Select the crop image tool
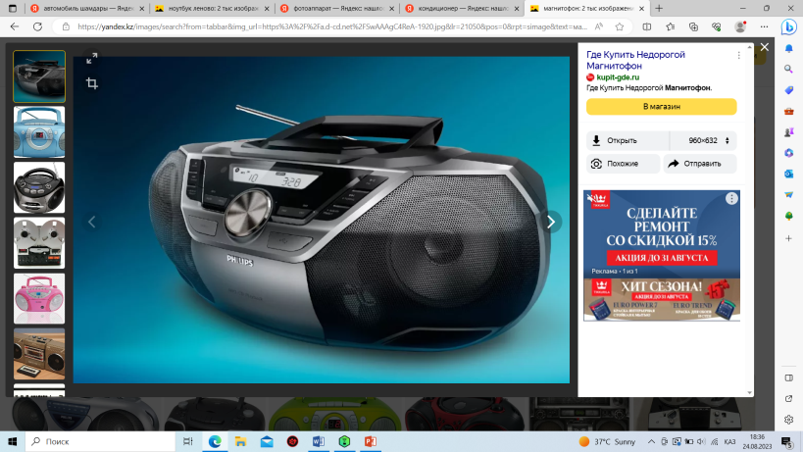Image resolution: width=803 pixels, height=452 pixels. pos(92,83)
